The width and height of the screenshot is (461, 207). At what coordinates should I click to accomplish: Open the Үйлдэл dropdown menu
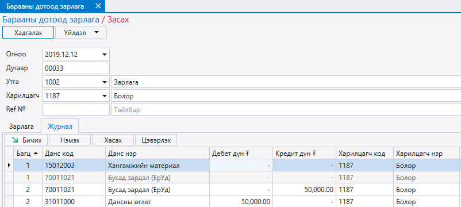pyautogui.click(x=81, y=32)
